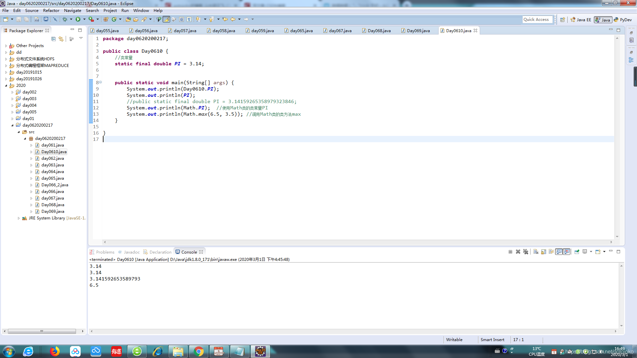Open Package Explorer View Menu triangle
637x358 pixels.
coord(81,38)
